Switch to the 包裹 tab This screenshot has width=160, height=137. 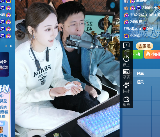click(140, 73)
